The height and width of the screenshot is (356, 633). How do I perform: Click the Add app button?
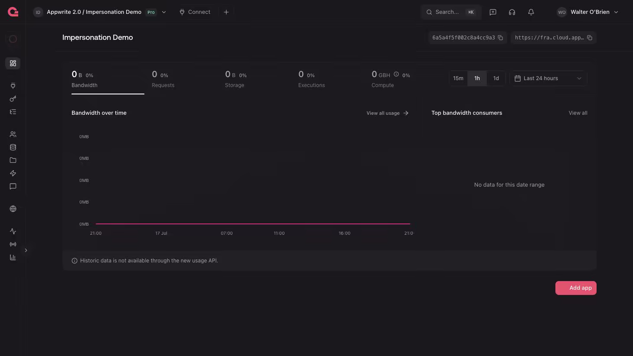576,288
